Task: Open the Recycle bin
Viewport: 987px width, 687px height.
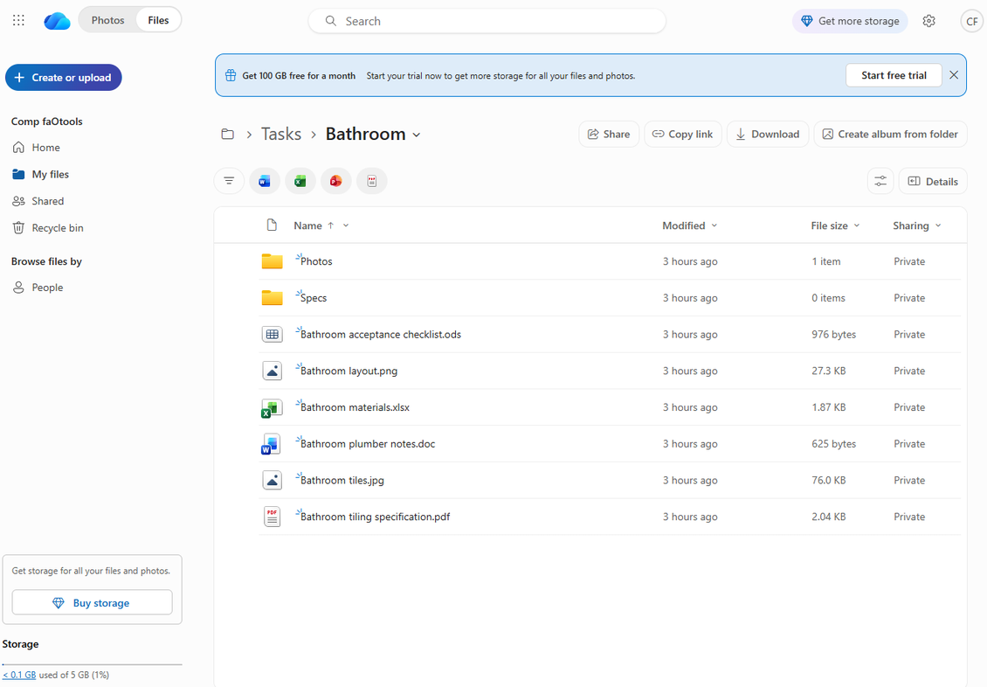Action: (58, 228)
